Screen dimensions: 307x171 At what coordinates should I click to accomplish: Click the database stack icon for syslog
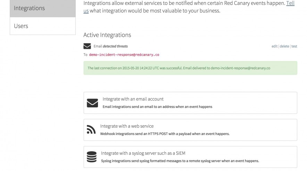point(92,156)
